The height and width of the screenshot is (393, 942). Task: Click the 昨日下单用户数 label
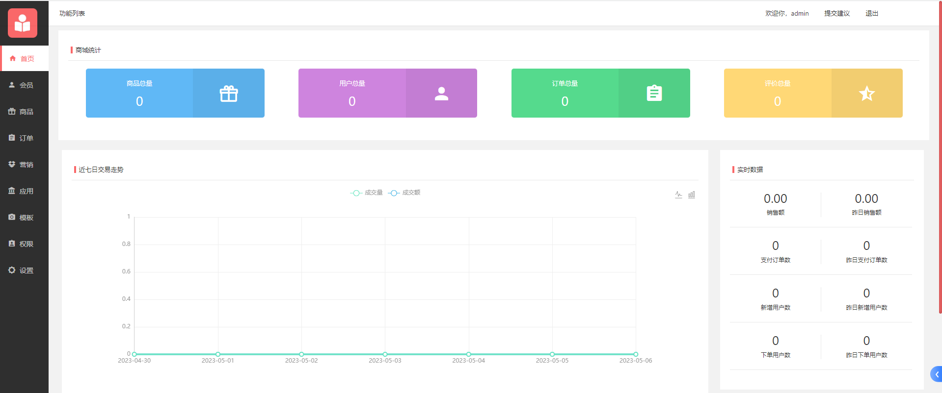(867, 355)
